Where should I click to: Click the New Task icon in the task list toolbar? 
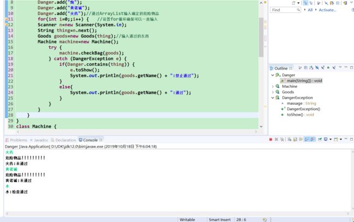click(x=294, y=3)
